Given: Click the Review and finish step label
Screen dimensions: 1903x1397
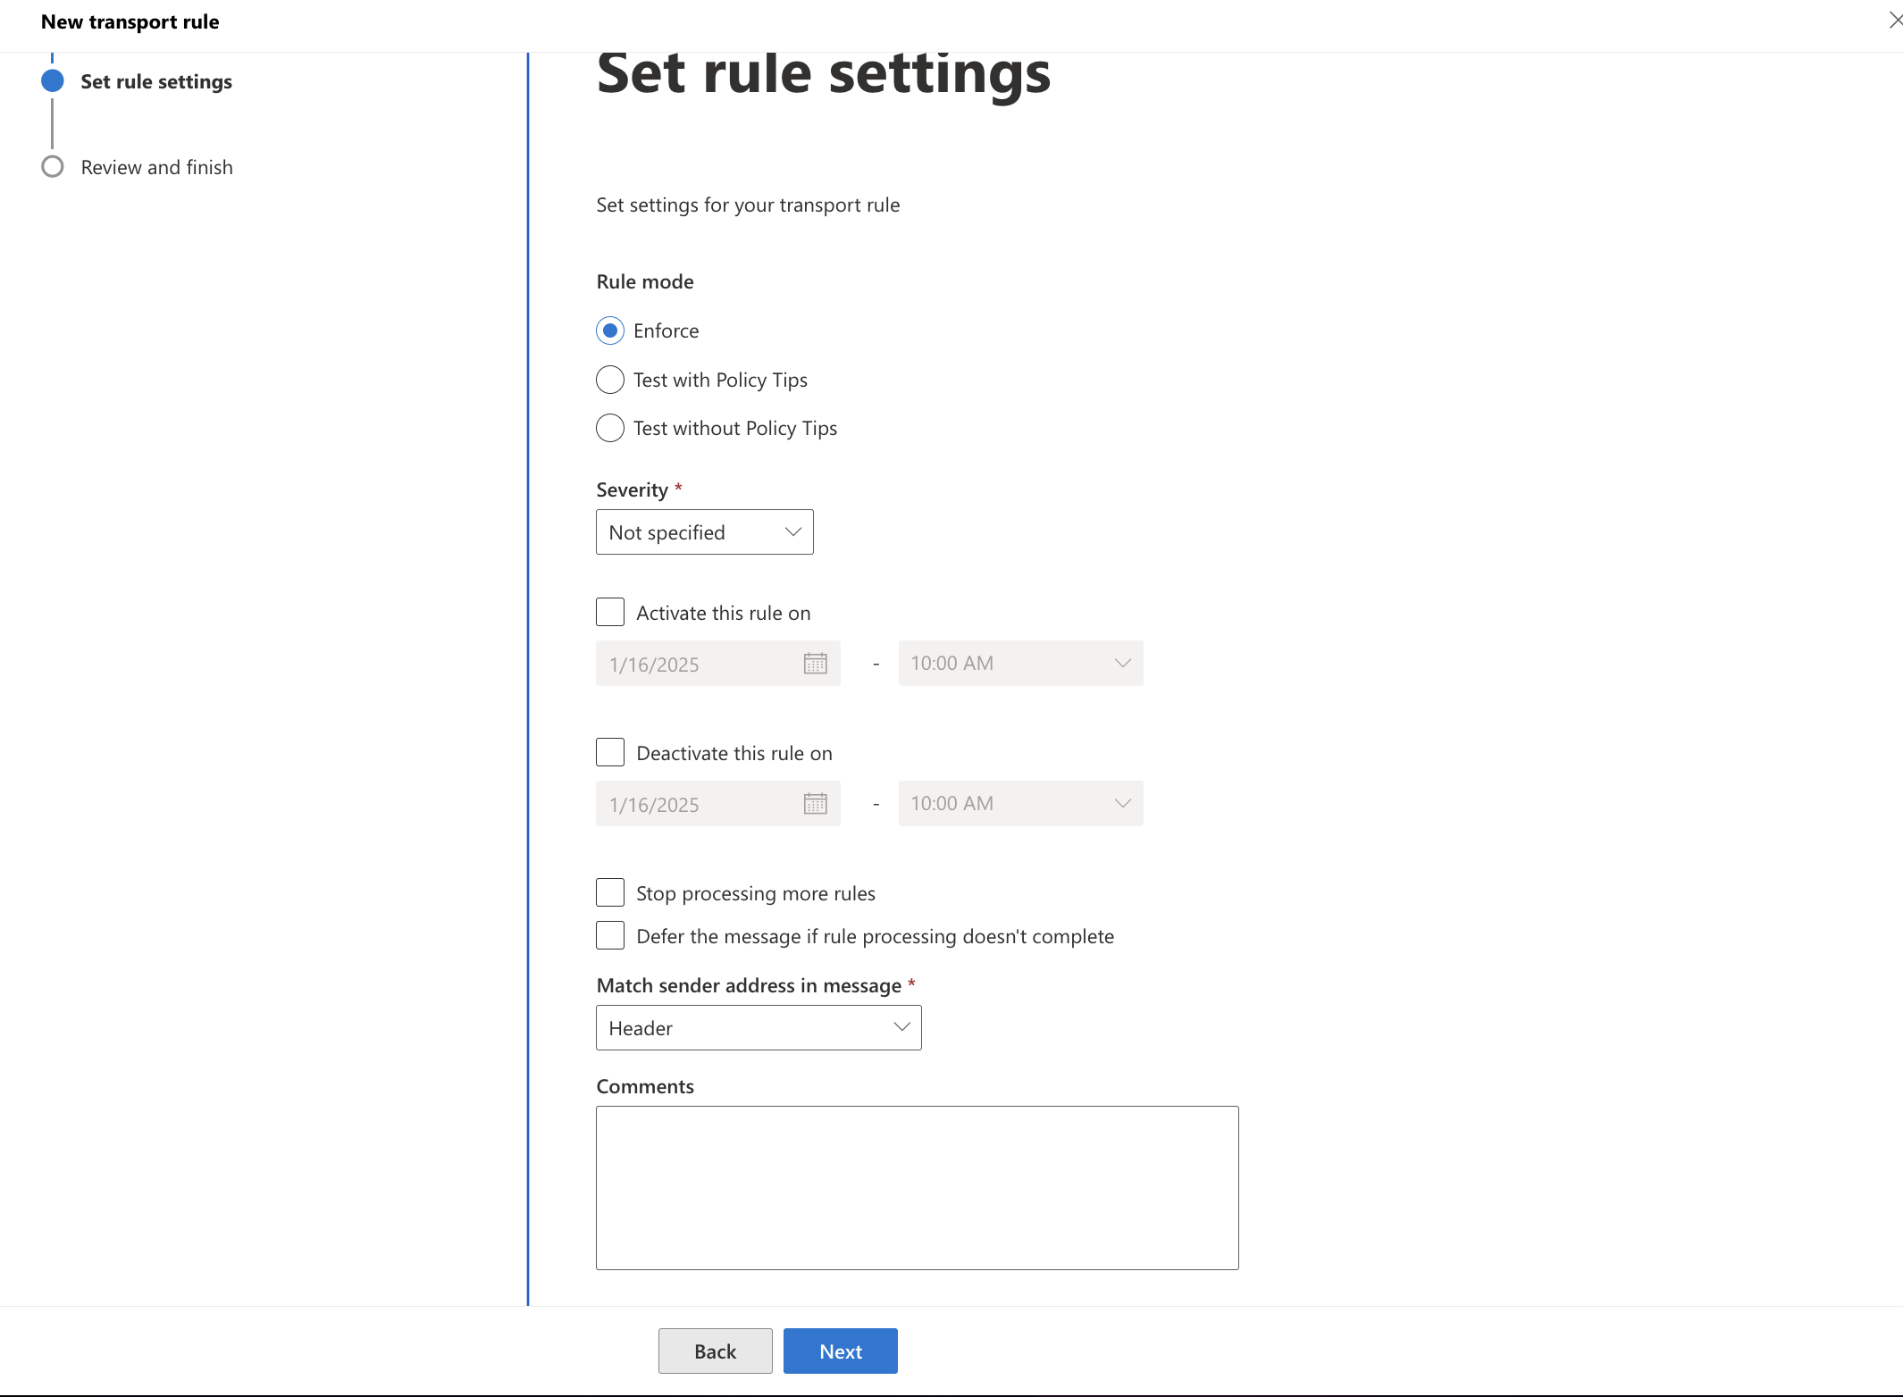Looking at the screenshot, I should 156,165.
